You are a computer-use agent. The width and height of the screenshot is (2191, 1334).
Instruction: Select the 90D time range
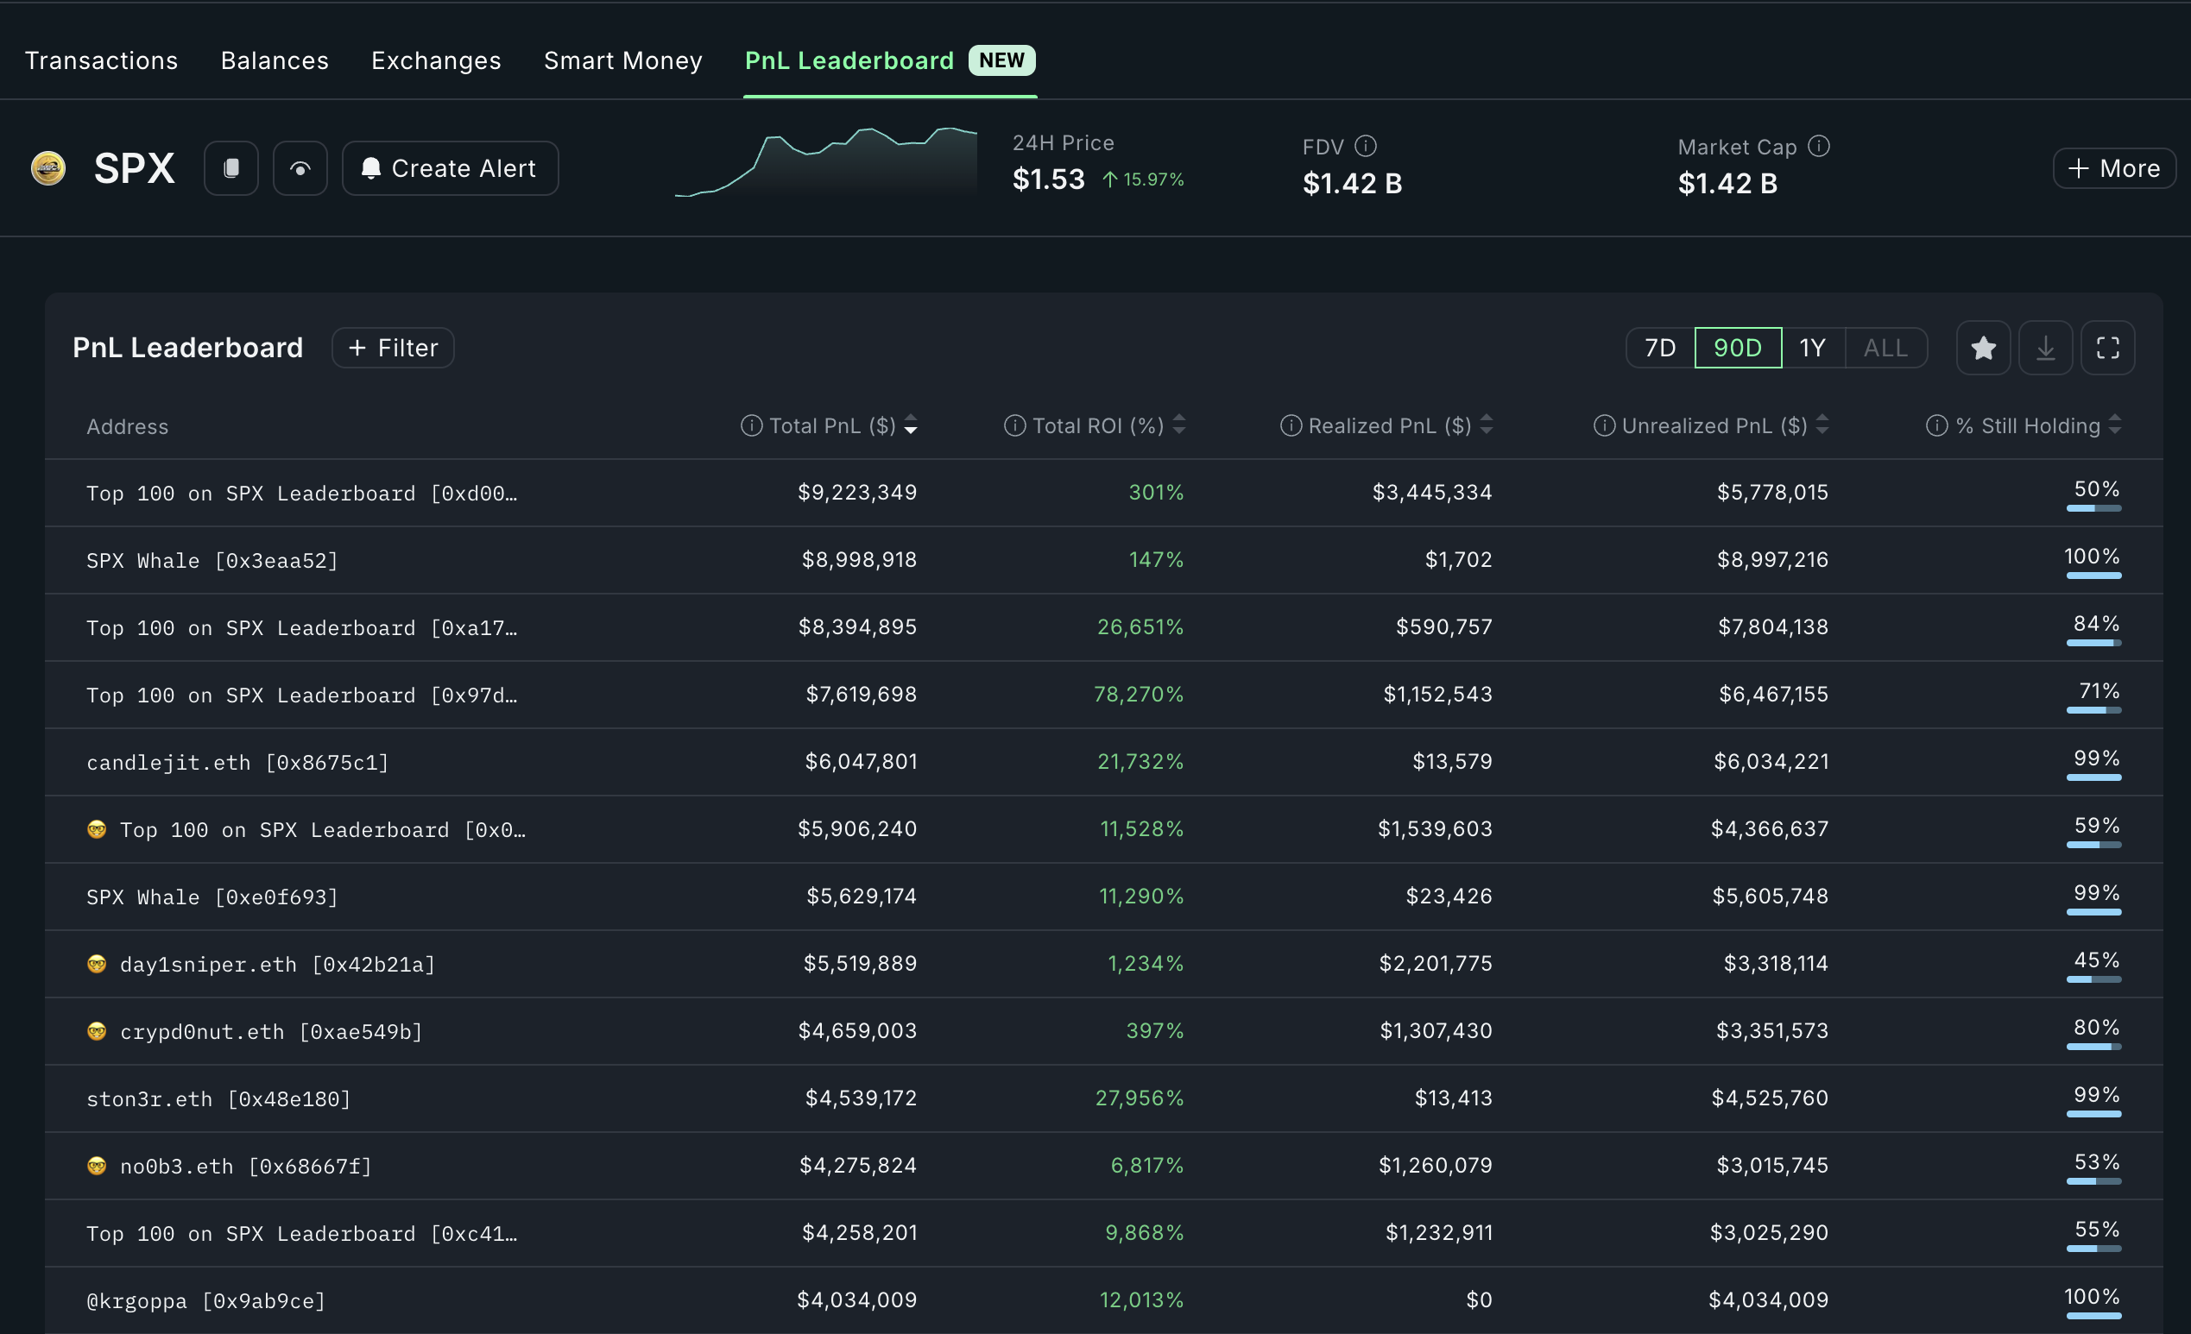point(1739,348)
